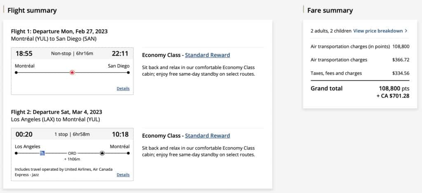
Task: Click the Flight summary heading
Action: pyautogui.click(x=32, y=10)
